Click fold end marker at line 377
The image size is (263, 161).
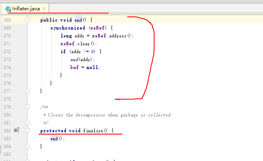[x=28, y=91]
